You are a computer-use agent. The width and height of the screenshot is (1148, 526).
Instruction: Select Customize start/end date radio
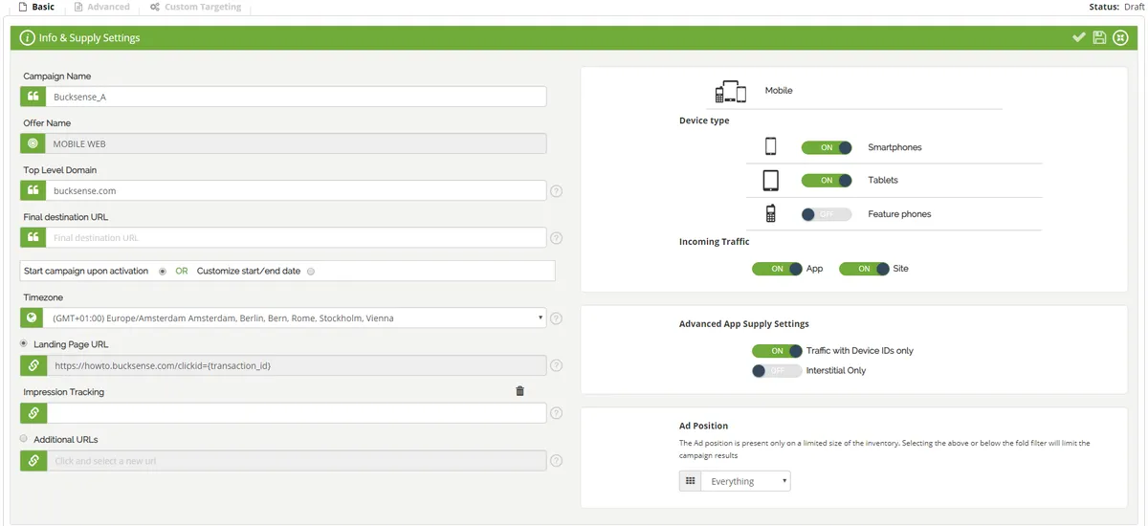tap(311, 272)
